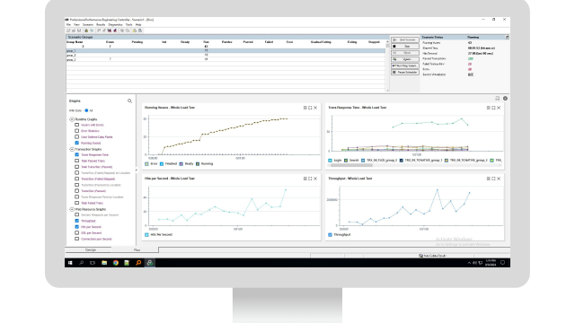Enable the Vusers with Errors graph checkbox
This screenshot has width=575, height=323.
tap(76, 125)
